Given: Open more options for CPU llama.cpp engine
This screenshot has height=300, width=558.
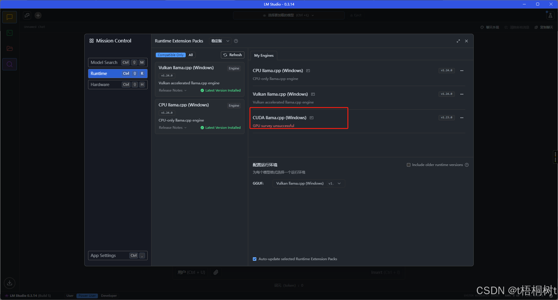Looking at the screenshot, I should click(462, 71).
